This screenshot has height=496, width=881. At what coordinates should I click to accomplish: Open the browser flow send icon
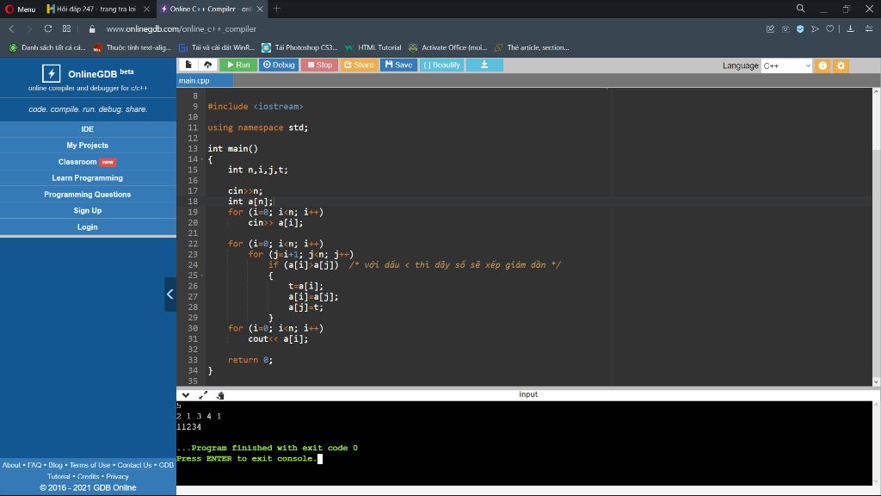coord(816,28)
